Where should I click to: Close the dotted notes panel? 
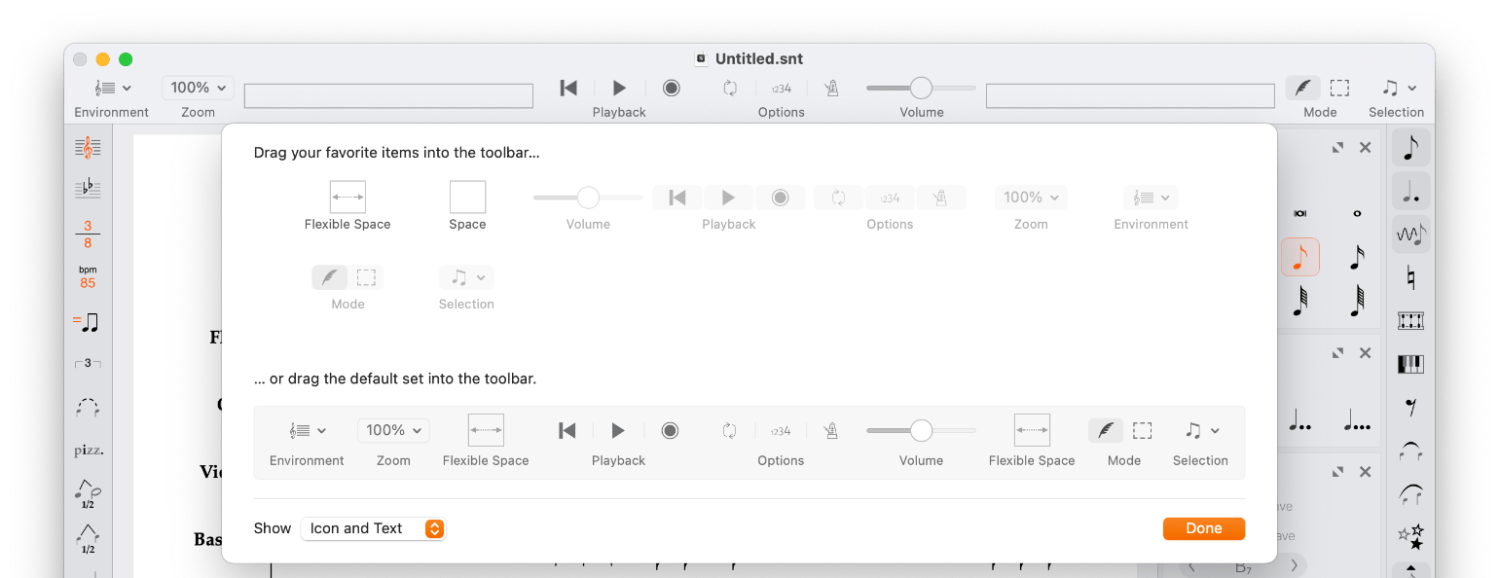click(1365, 353)
